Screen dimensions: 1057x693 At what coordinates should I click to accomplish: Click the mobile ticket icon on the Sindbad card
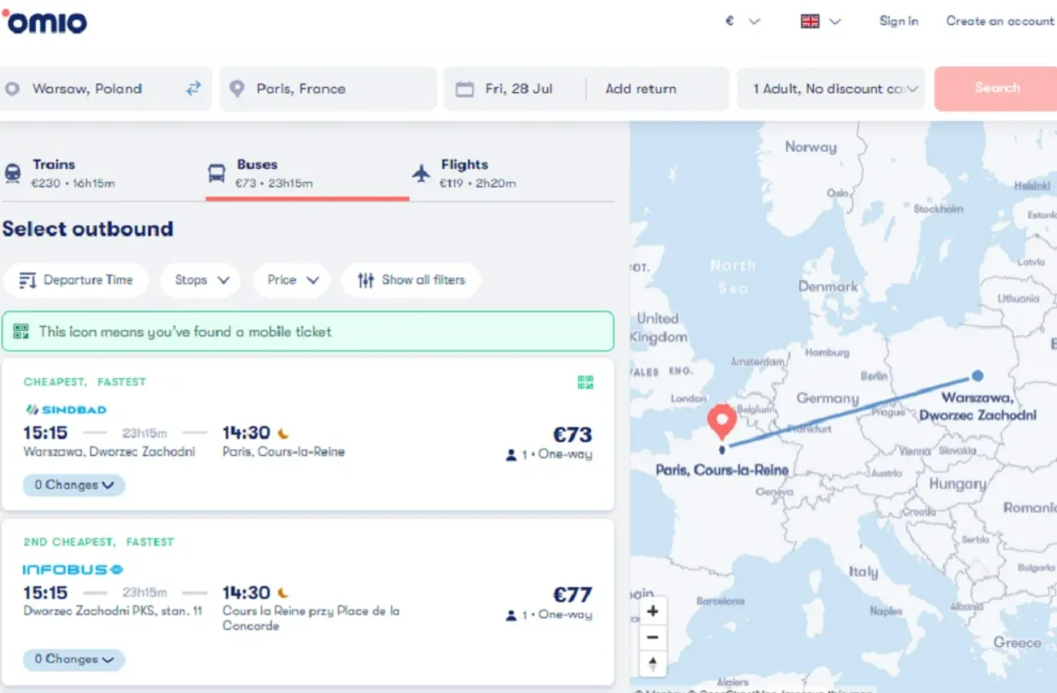point(585,382)
